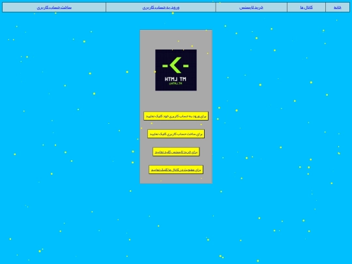The height and width of the screenshot is (264, 352).
Task: Go to خرید لایسنس (buy license) nav link
Action: (251, 7)
